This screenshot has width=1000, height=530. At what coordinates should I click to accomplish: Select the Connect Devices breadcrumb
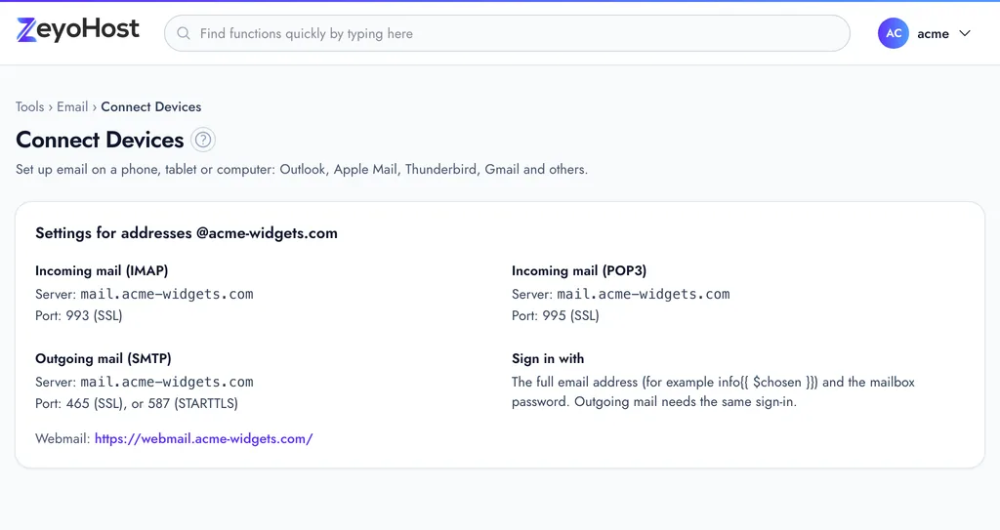click(151, 106)
